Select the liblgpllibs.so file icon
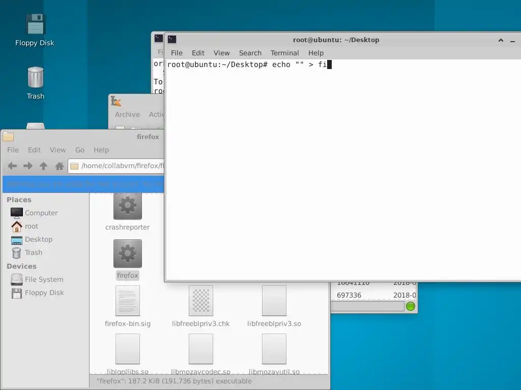The image size is (521, 390). (128, 349)
